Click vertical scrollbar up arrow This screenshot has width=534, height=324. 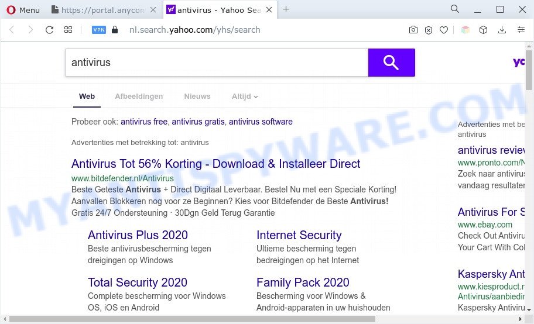pyautogui.click(x=529, y=46)
